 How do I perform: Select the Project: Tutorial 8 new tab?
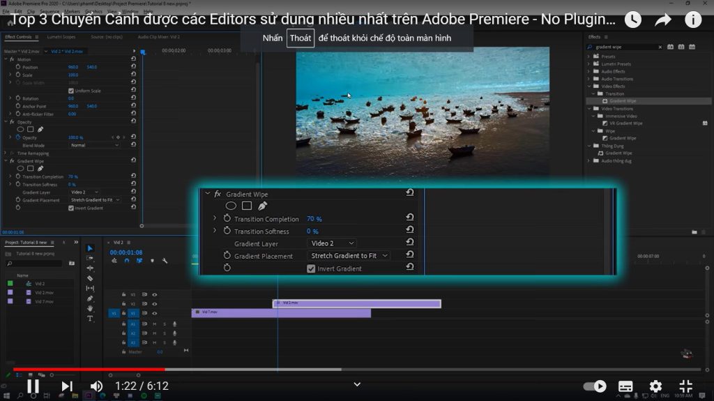coord(26,243)
